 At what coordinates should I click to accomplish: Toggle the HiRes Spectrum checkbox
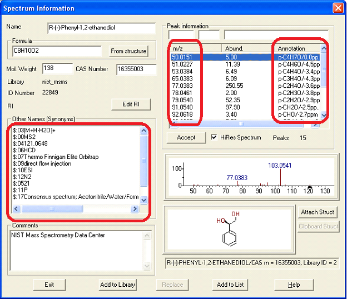tap(214, 137)
